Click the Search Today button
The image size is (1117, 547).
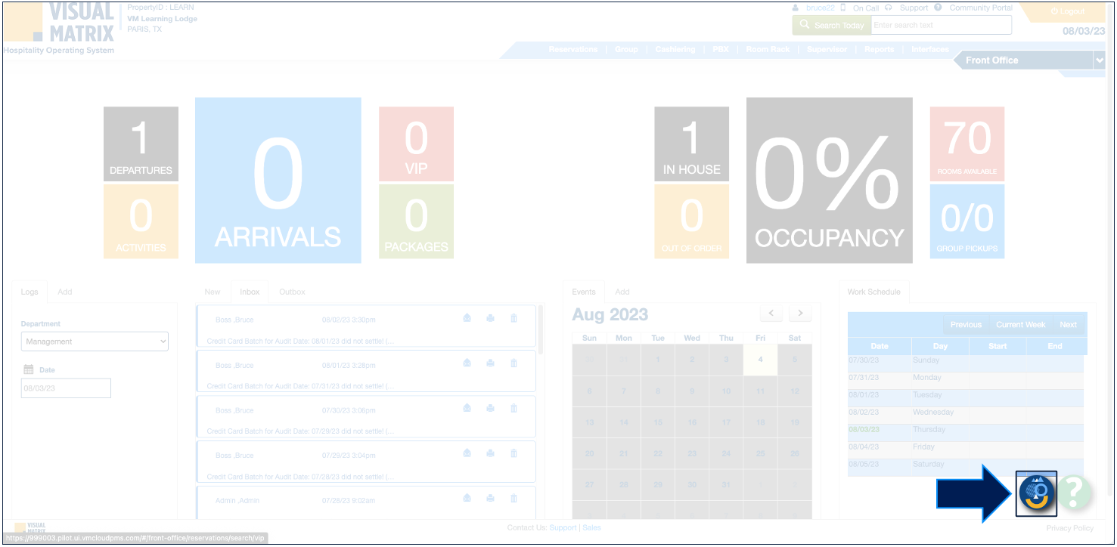click(831, 25)
